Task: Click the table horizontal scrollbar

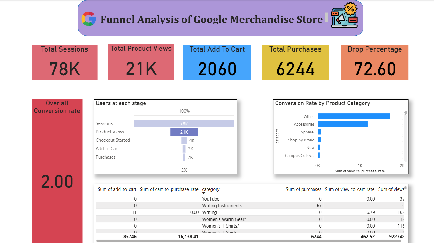Action: [249, 241]
